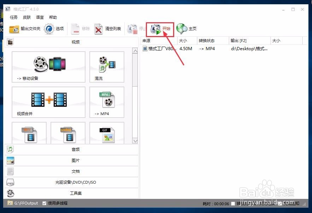Select the 格式工厂V80 source file row
Screen dimensions: 312x213
pos(160,48)
